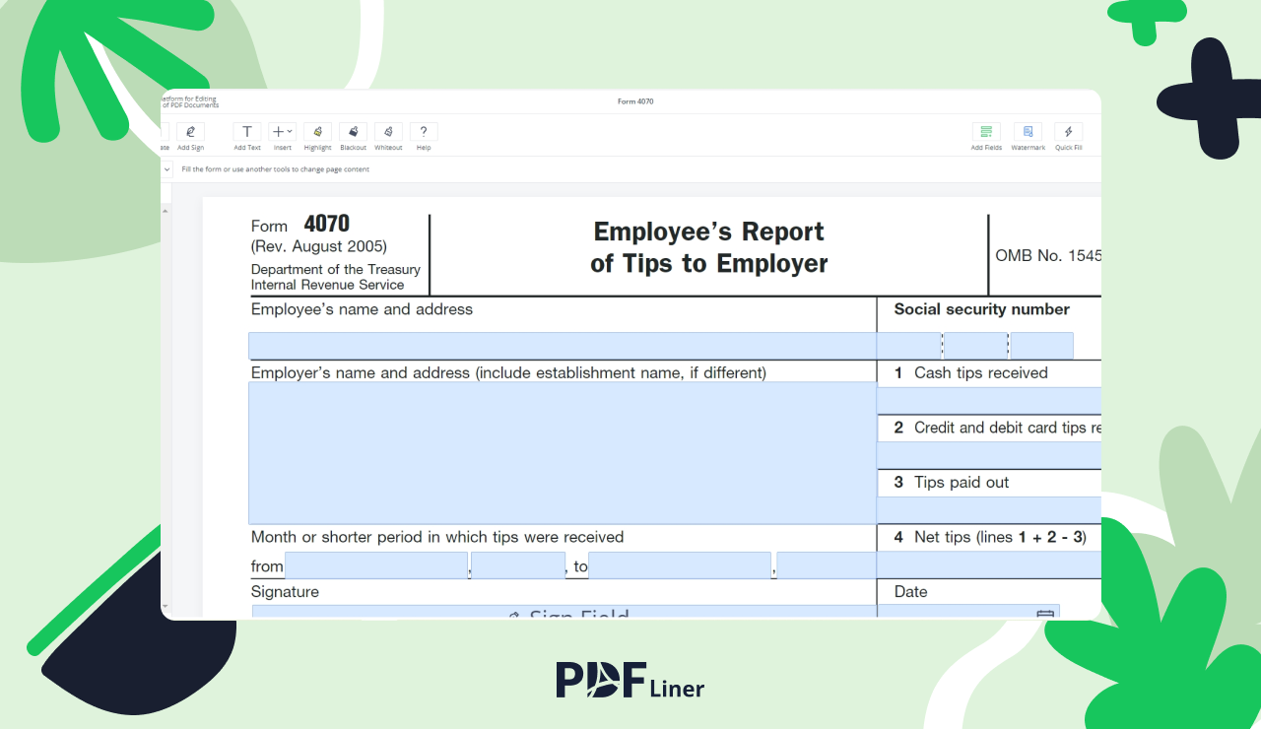Select the Add Sign tool
The height and width of the screenshot is (729, 1261).
190,132
